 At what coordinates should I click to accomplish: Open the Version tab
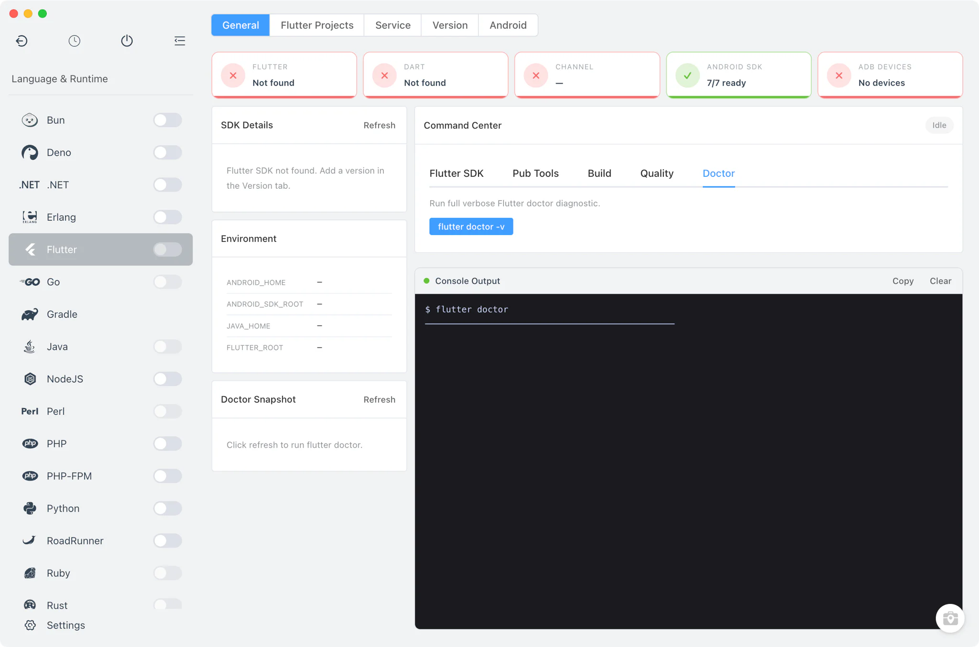[450, 25]
